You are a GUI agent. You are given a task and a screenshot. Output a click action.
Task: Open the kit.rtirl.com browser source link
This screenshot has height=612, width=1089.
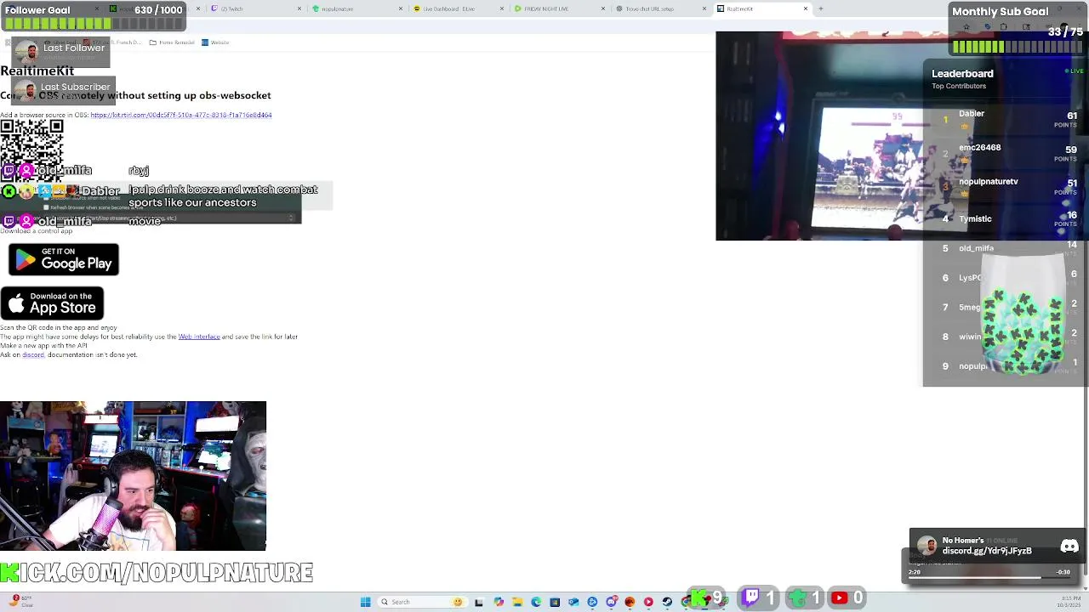[181, 115]
